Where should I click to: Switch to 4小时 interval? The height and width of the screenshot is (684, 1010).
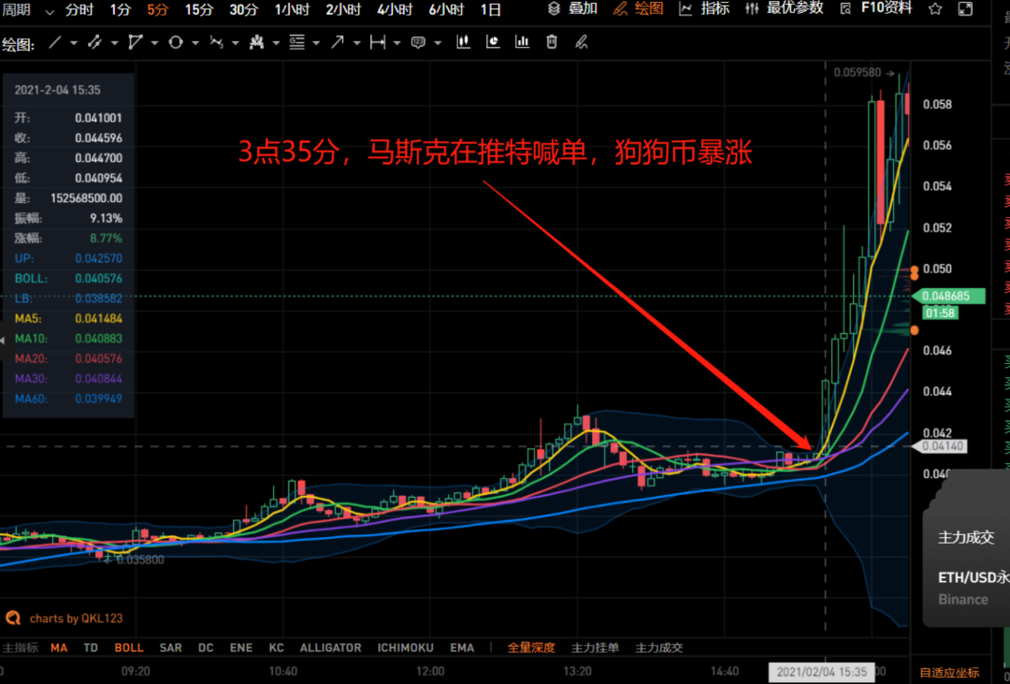pyautogui.click(x=395, y=9)
